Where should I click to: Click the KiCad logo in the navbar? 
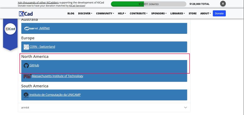coord(26,14)
